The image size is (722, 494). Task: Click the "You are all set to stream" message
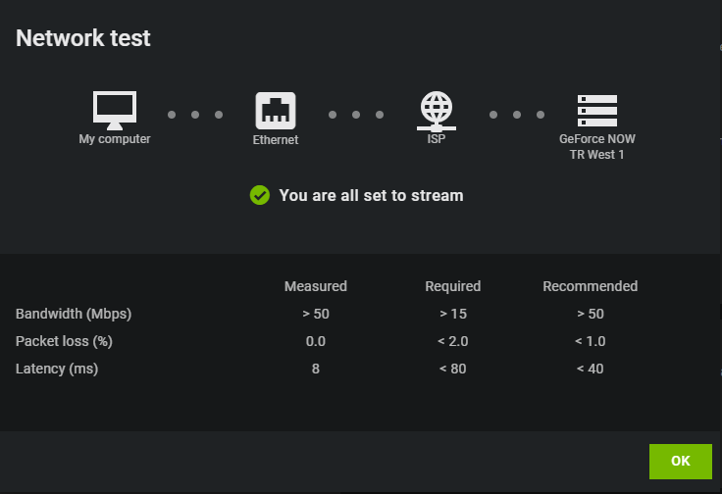(371, 195)
